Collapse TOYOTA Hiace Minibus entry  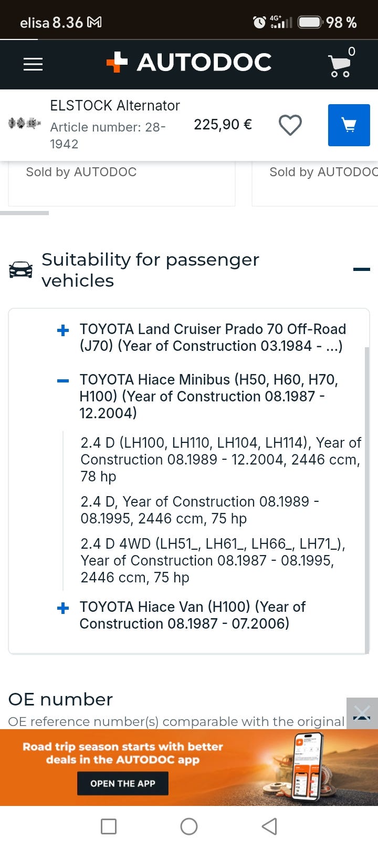click(x=63, y=381)
